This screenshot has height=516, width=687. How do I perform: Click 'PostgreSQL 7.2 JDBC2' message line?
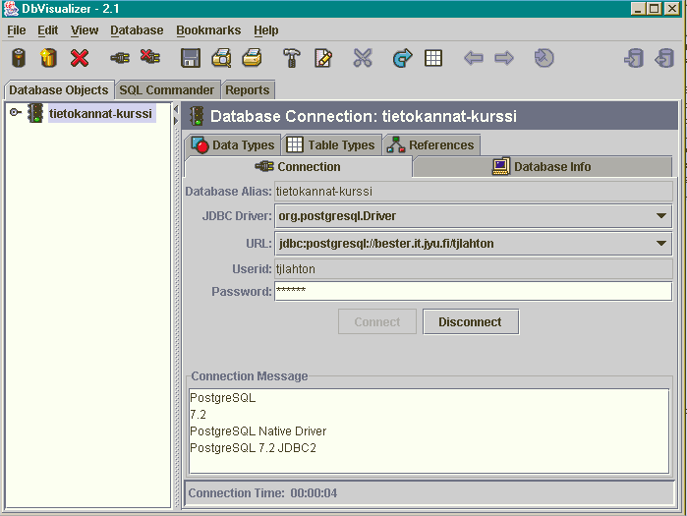(x=253, y=447)
